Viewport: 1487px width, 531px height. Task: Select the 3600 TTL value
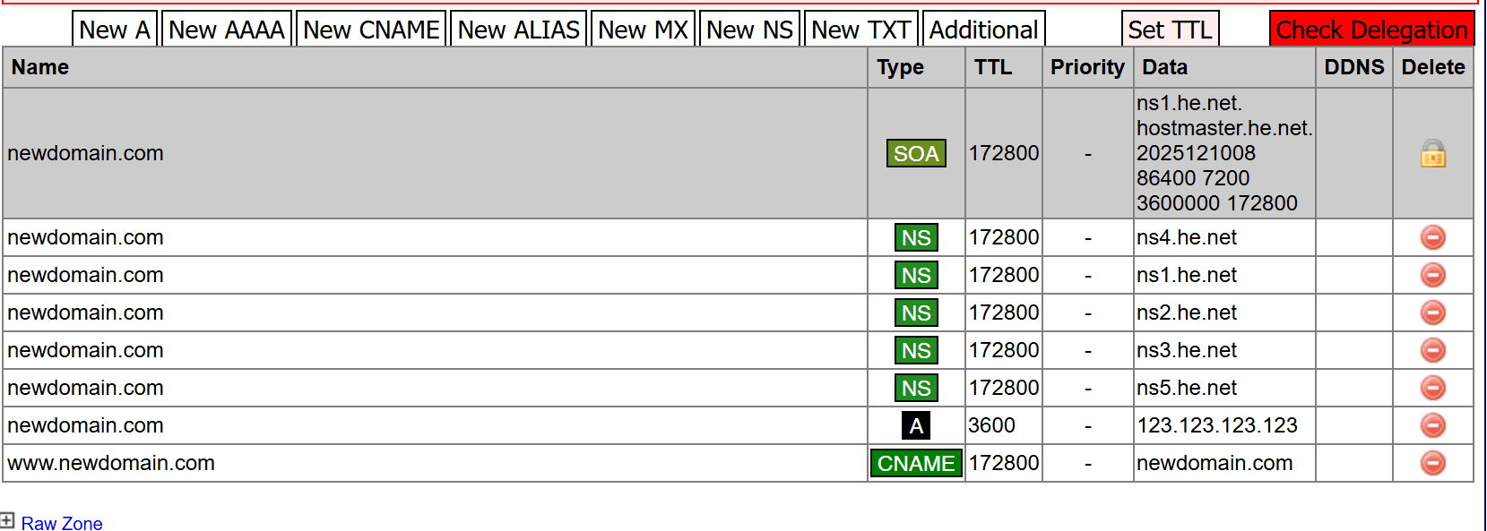click(x=991, y=425)
